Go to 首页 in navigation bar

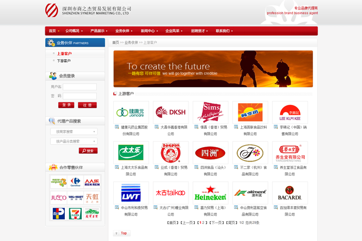pyautogui.click(x=52, y=31)
